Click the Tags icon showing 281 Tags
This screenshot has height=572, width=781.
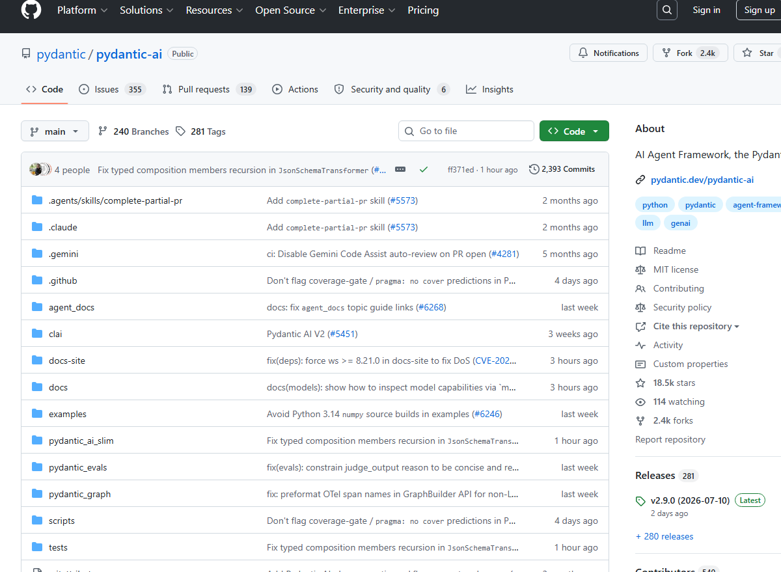181,131
